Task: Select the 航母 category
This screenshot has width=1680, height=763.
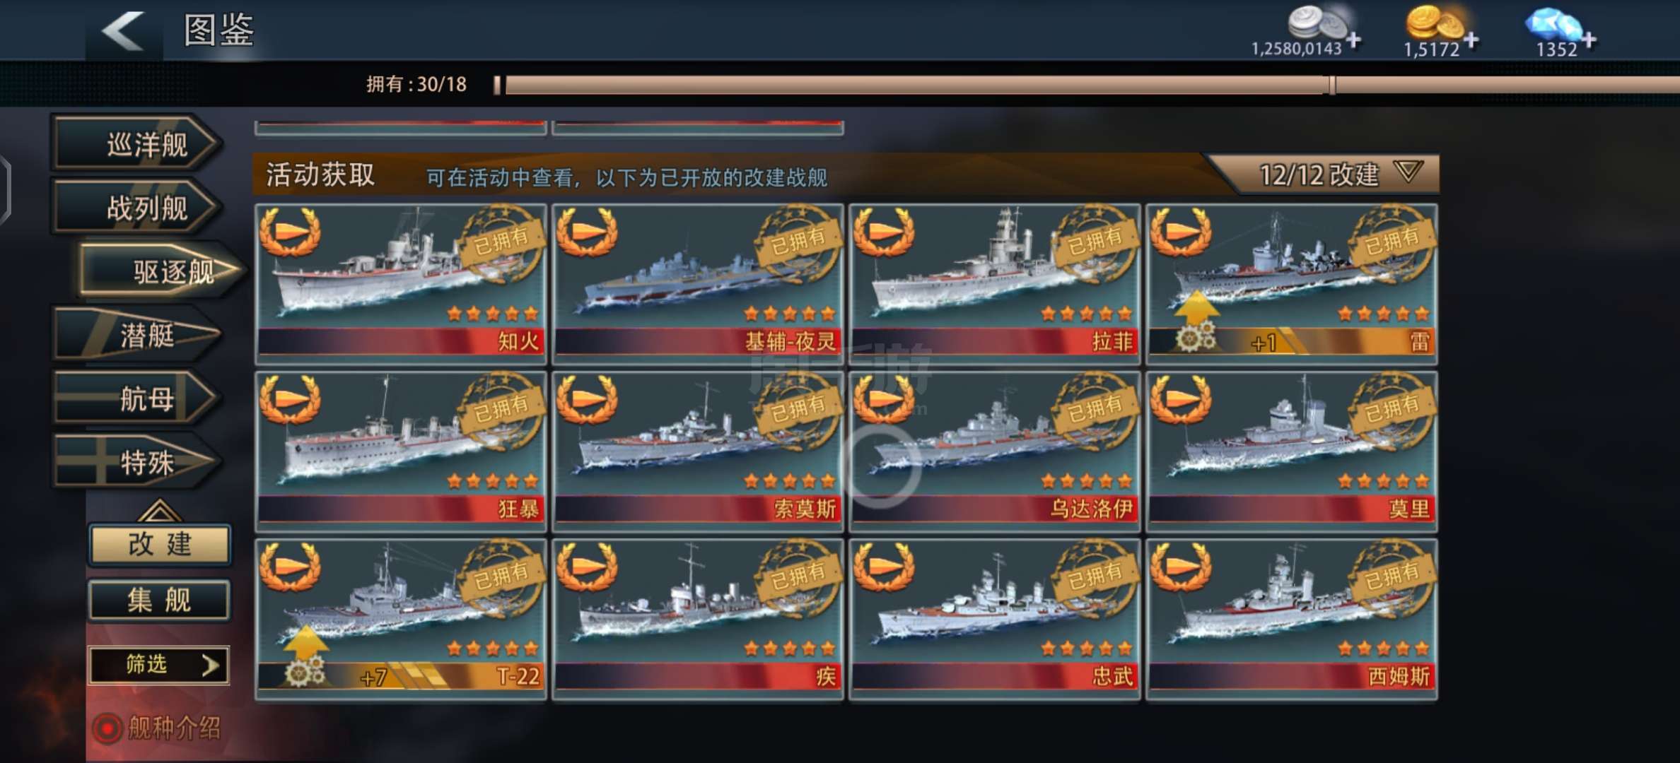Action: [x=138, y=399]
